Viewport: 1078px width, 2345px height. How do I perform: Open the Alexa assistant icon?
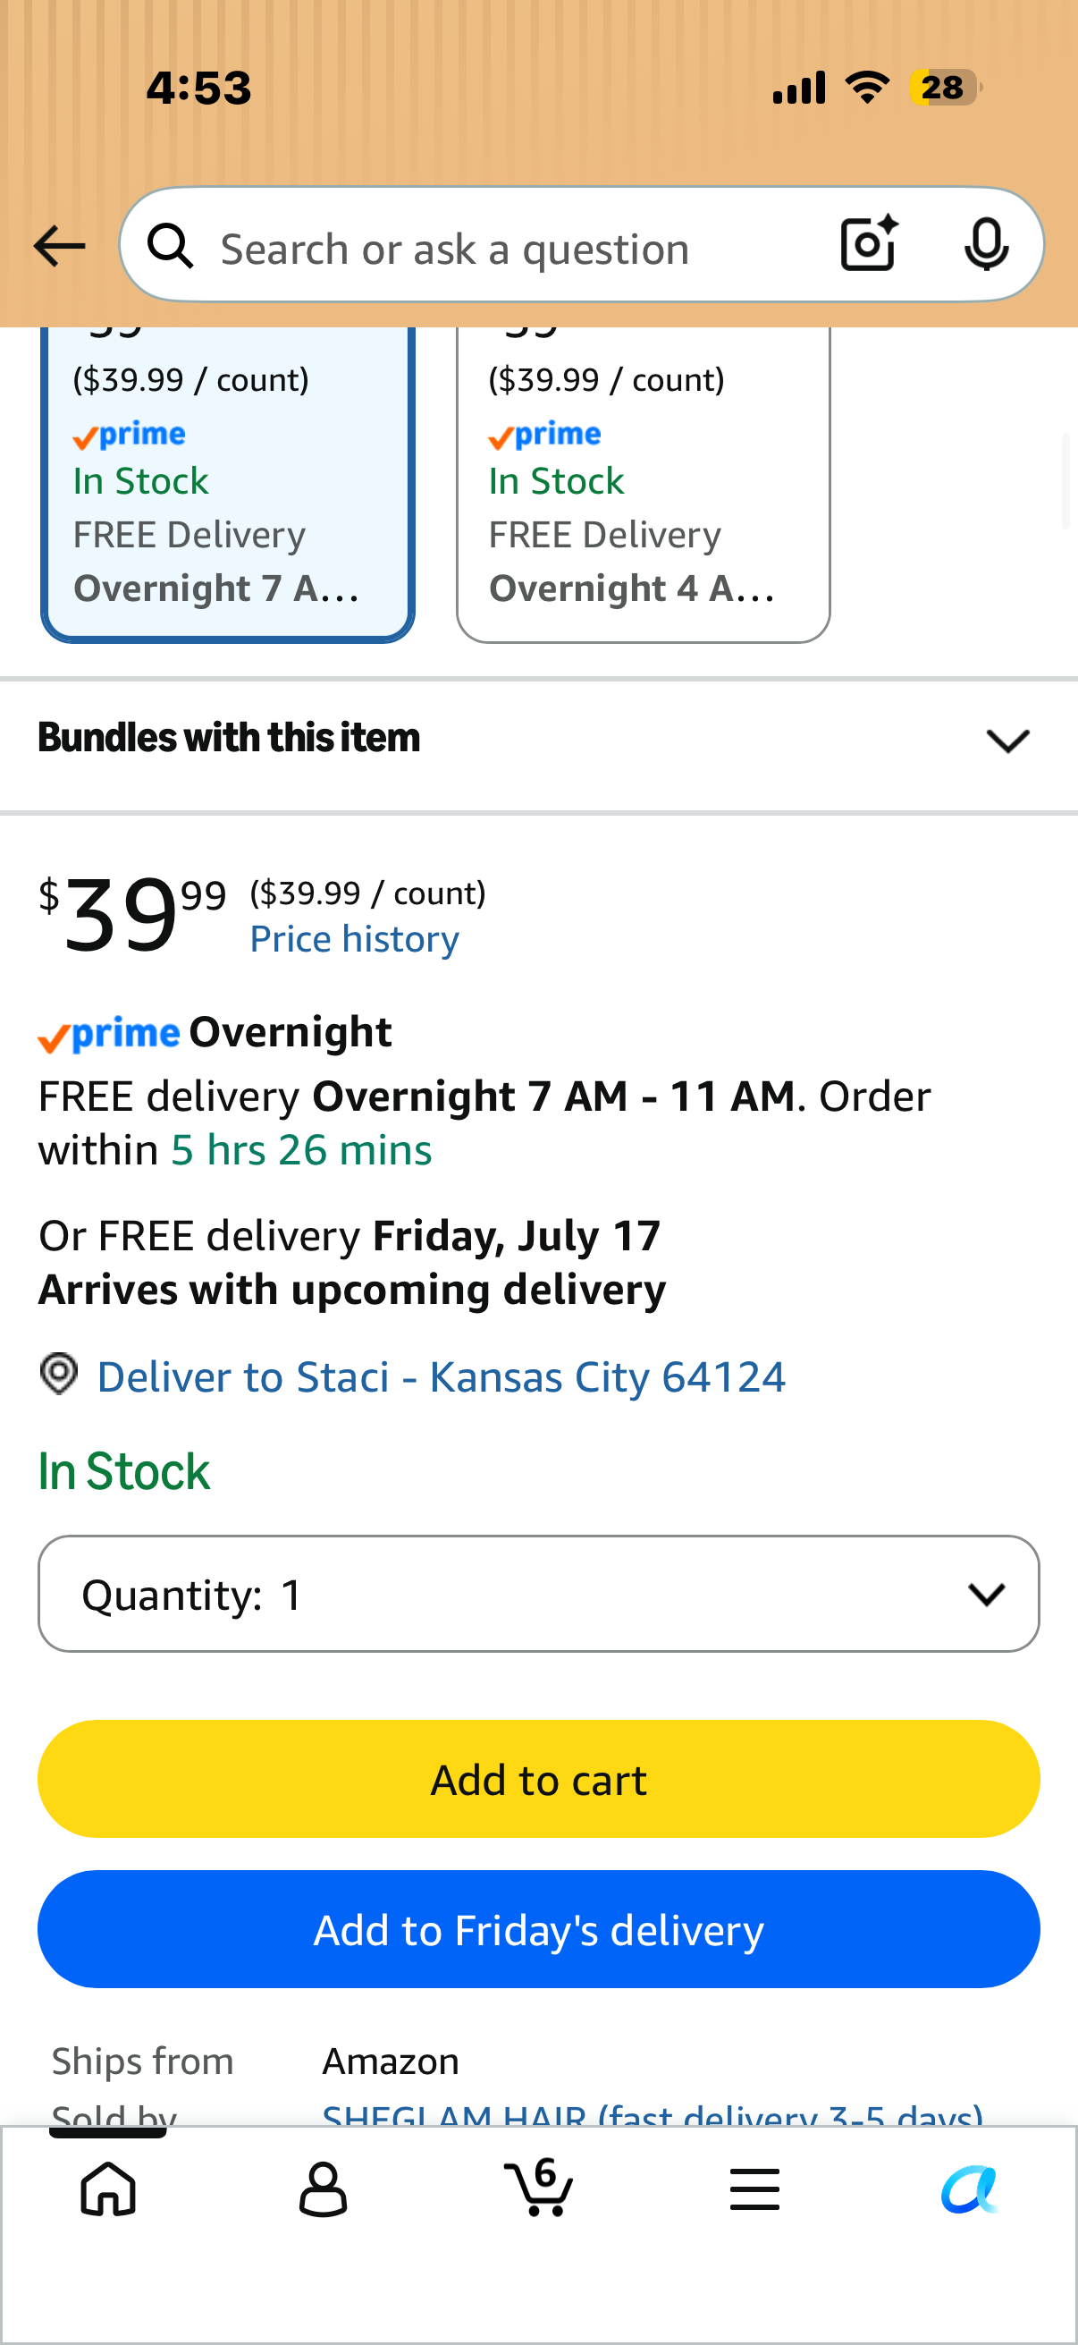click(970, 2188)
